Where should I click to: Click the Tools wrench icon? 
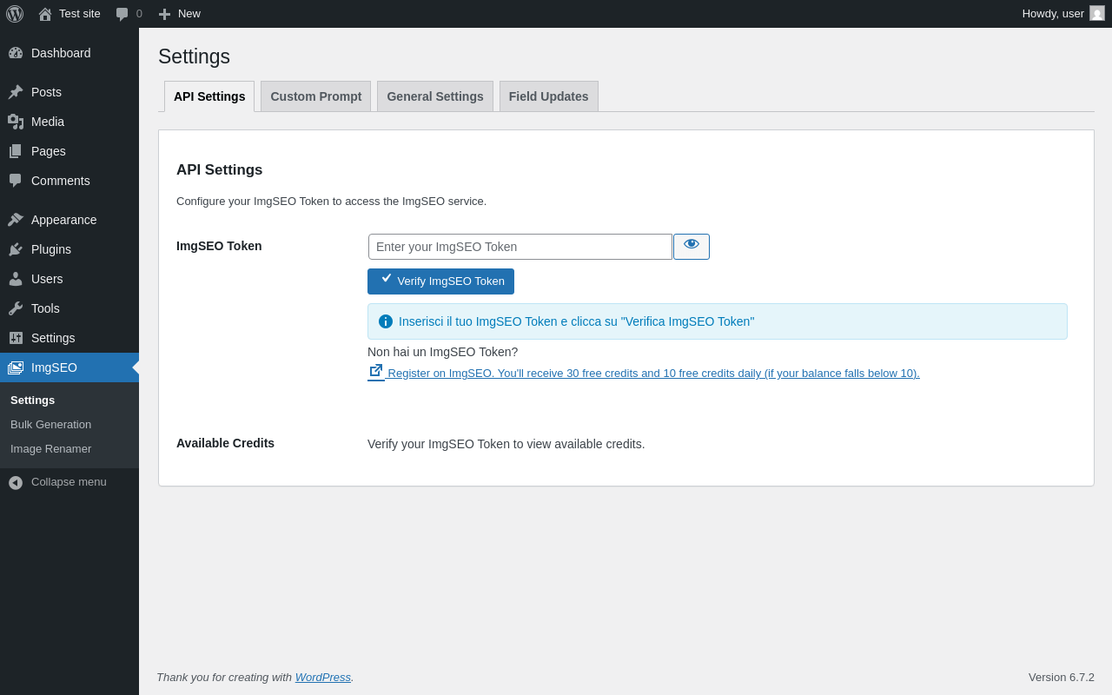[x=16, y=308]
